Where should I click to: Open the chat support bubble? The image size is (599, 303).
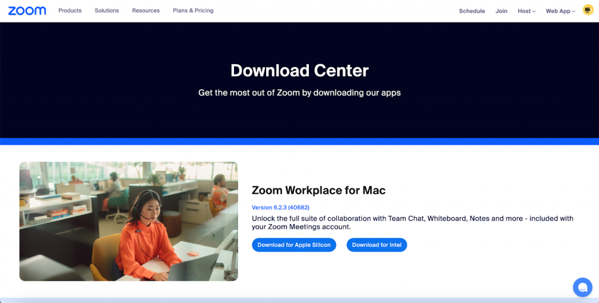pyautogui.click(x=583, y=287)
